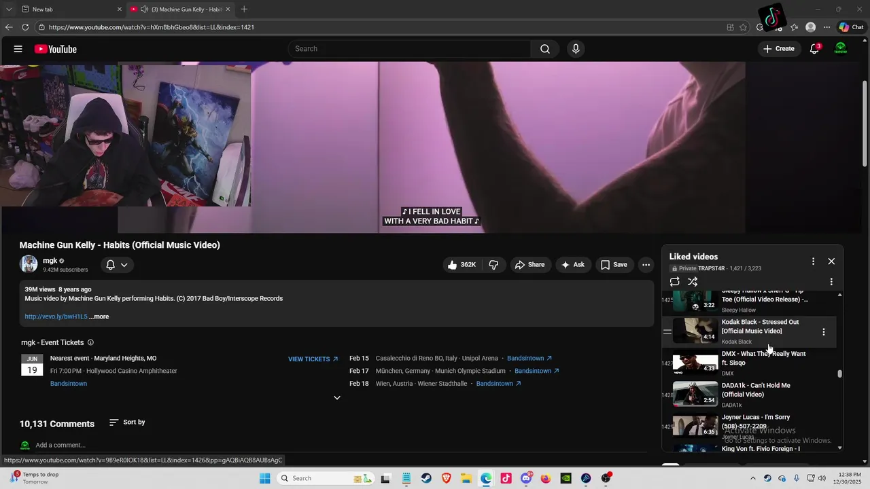Start voice search with microphone icon
The image size is (870, 489).
tap(576, 49)
